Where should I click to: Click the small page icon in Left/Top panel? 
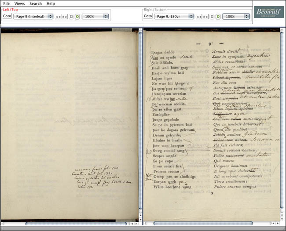pyautogui.click(x=71, y=17)
